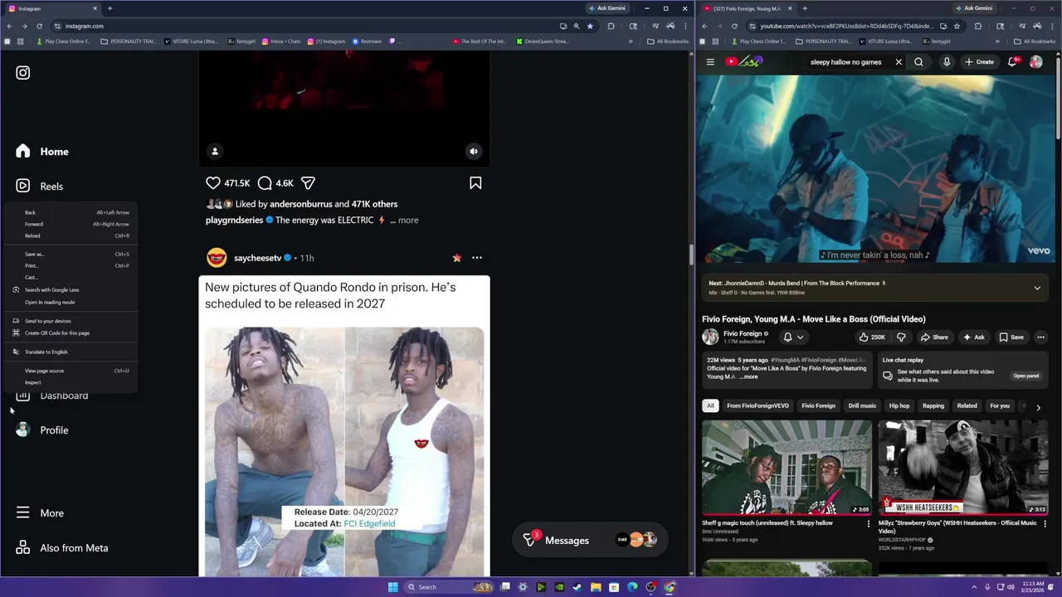
Task: Open Sheff g magic touch video thumbnail
Action: point(787,468)
